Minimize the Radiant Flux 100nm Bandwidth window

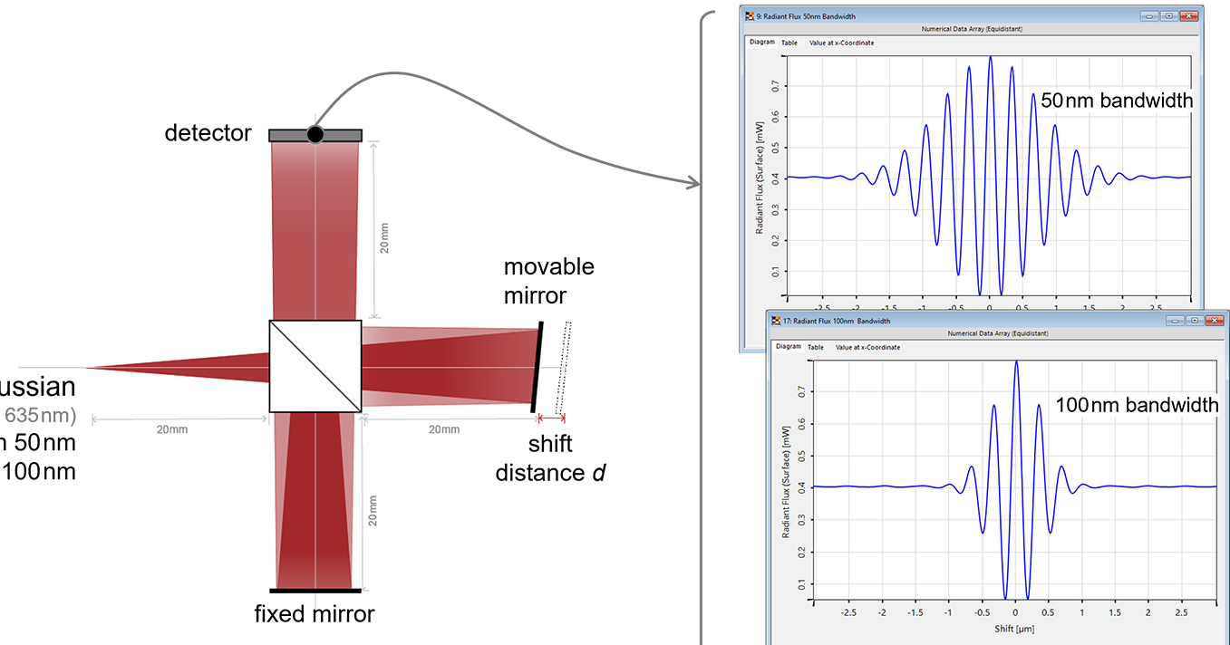[x=1176, y=321]
